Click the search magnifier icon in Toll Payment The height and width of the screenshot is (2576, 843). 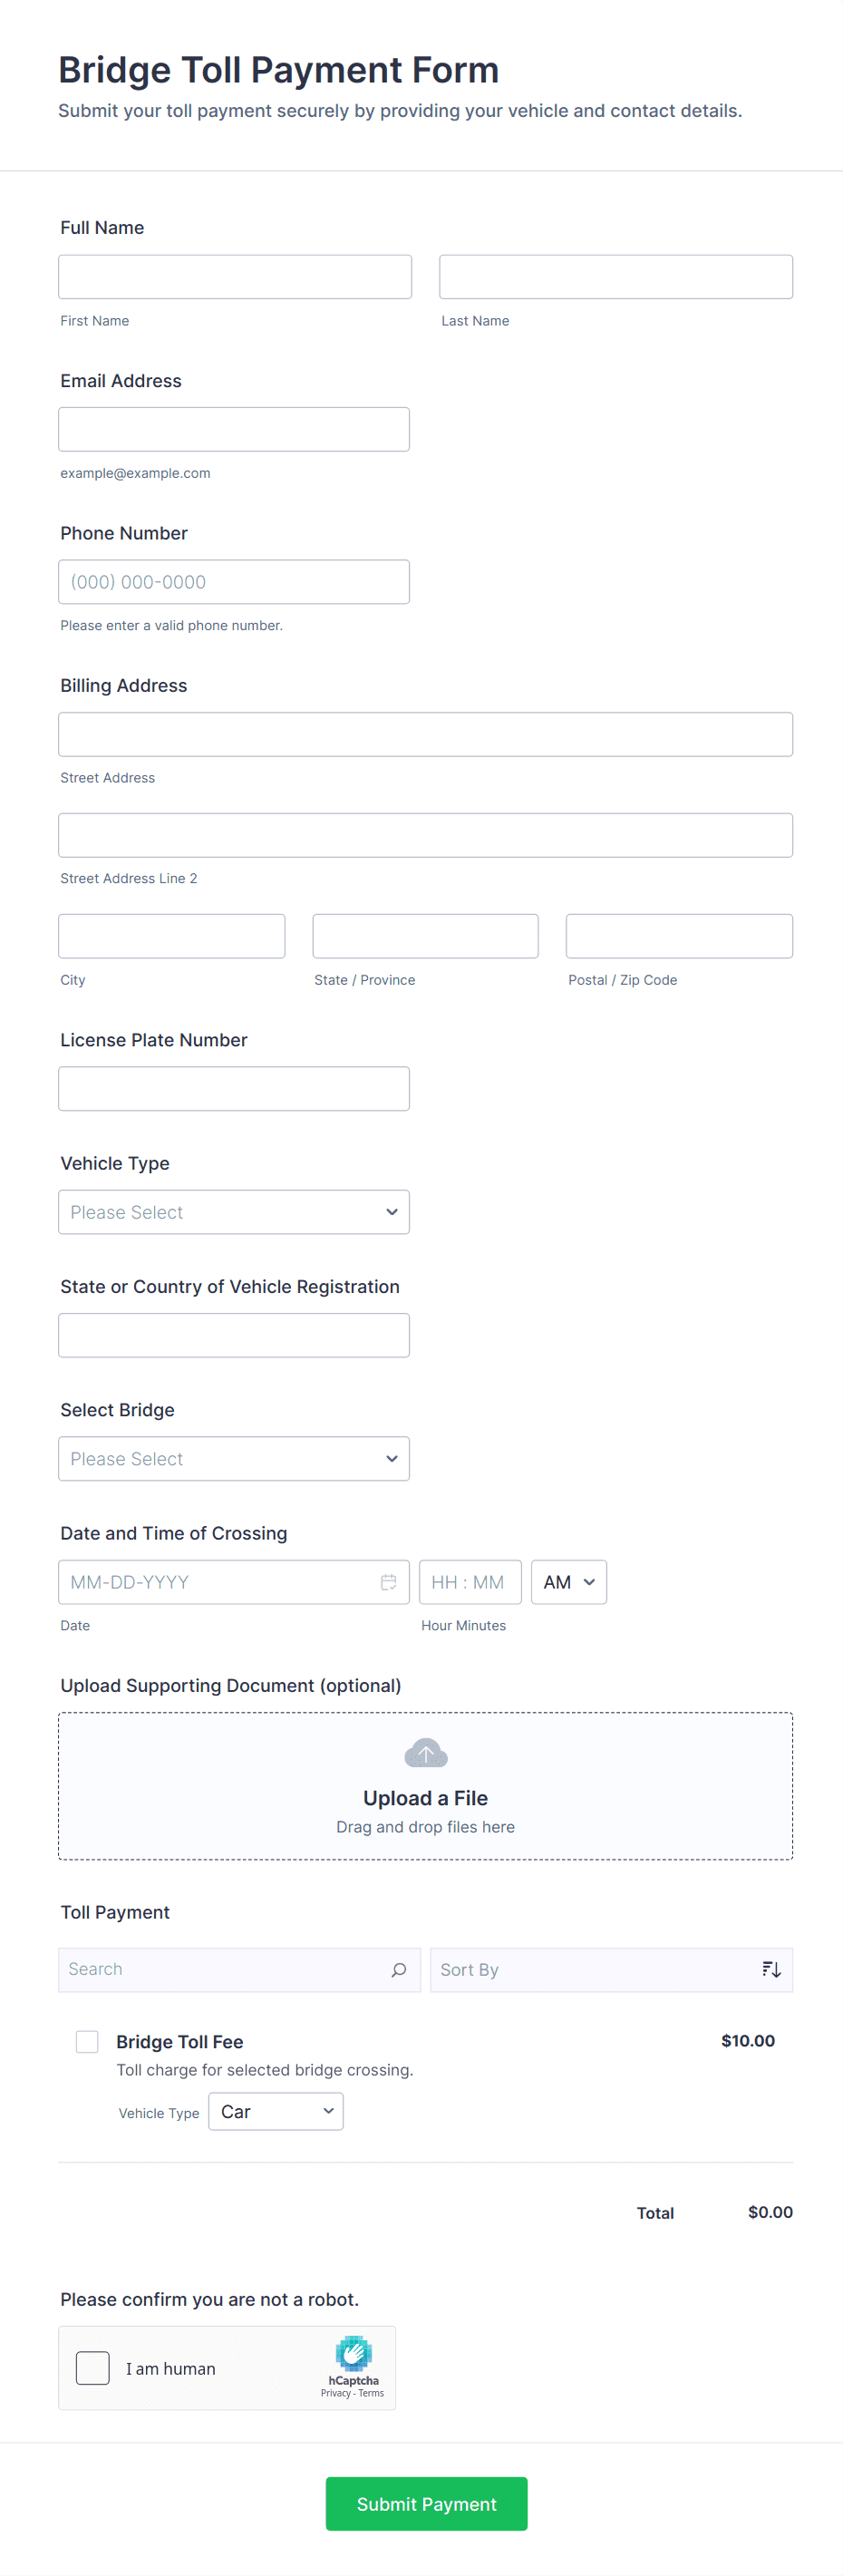(x=398, y=1969)
